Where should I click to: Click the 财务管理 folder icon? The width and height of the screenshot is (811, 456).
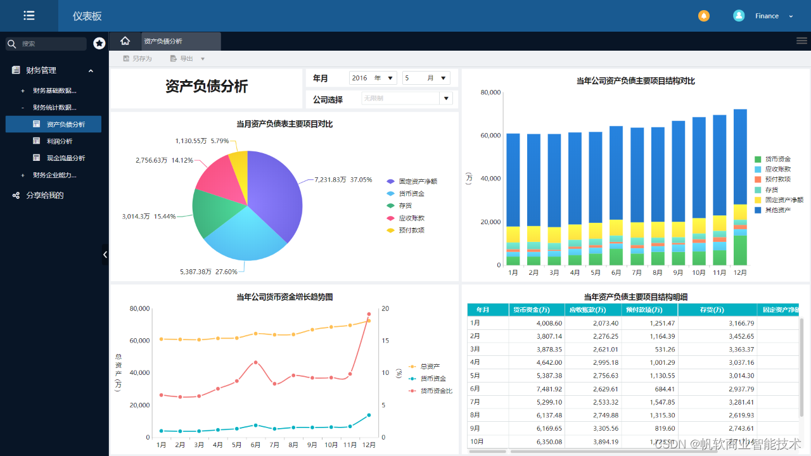pyautogui.click(x=16, y=70)
